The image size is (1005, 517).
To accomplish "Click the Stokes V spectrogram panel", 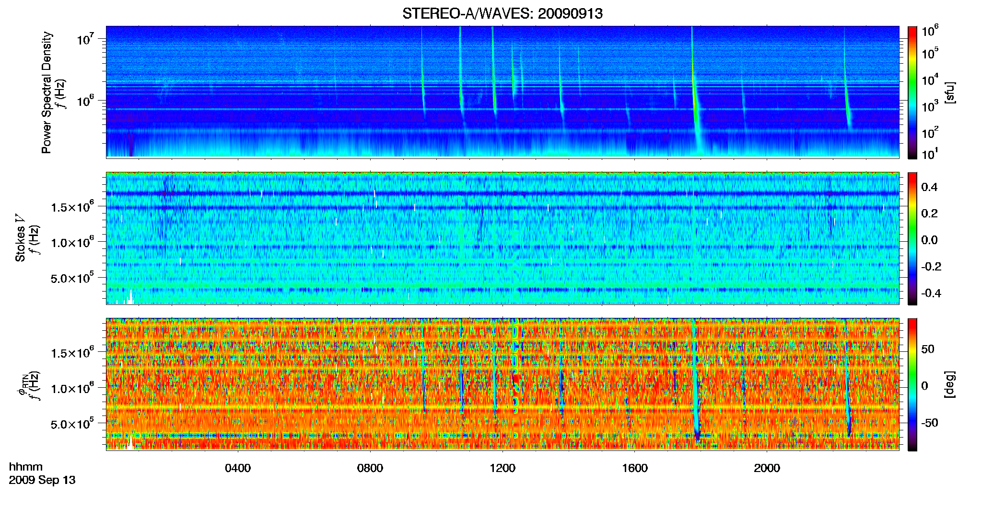I will tap(502, 238).
